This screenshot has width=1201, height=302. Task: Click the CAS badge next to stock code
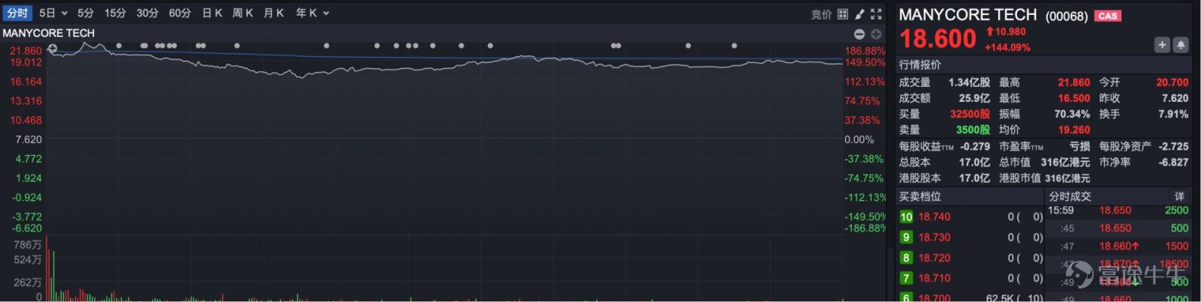1108,16
